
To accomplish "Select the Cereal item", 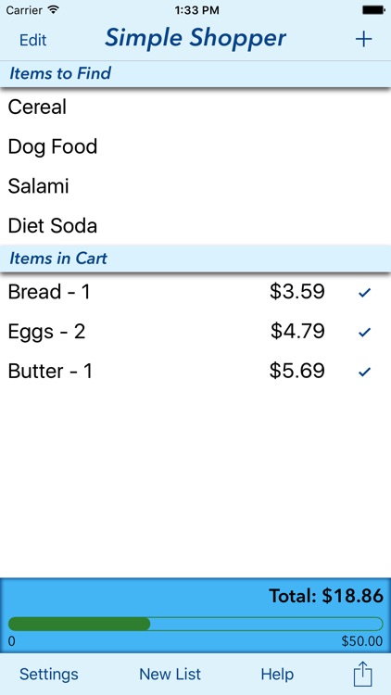I will pyautogui.click(x=195, y=107).
